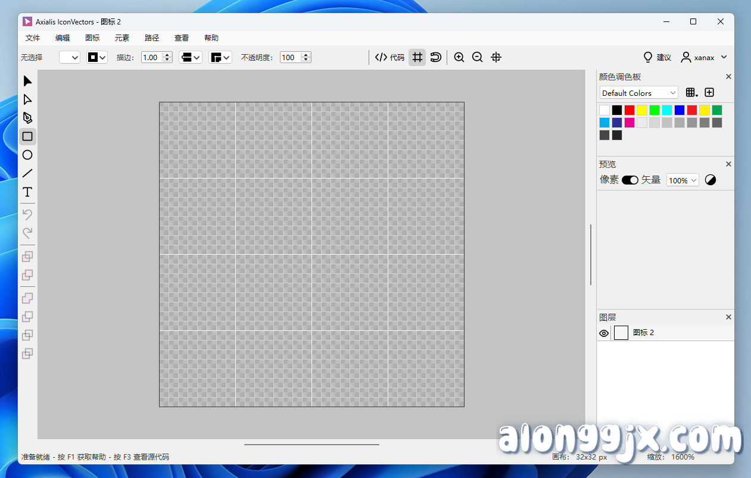Select the Pen path tool

click(27, 118)
